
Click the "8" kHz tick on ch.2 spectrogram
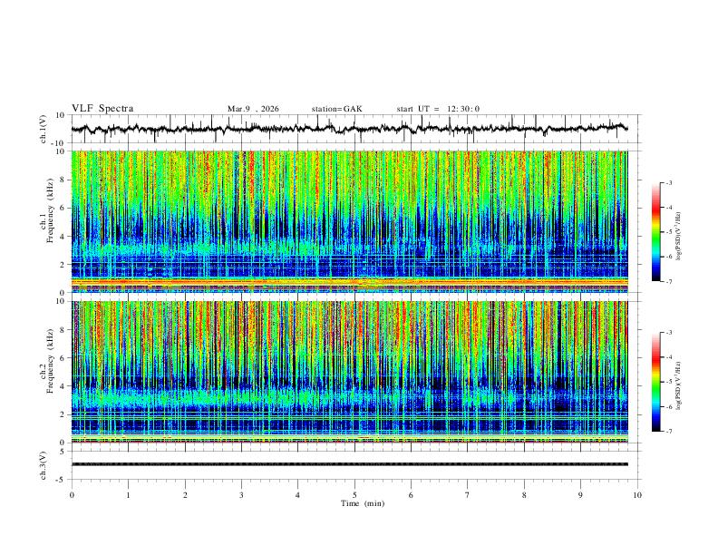coord(63,330)
